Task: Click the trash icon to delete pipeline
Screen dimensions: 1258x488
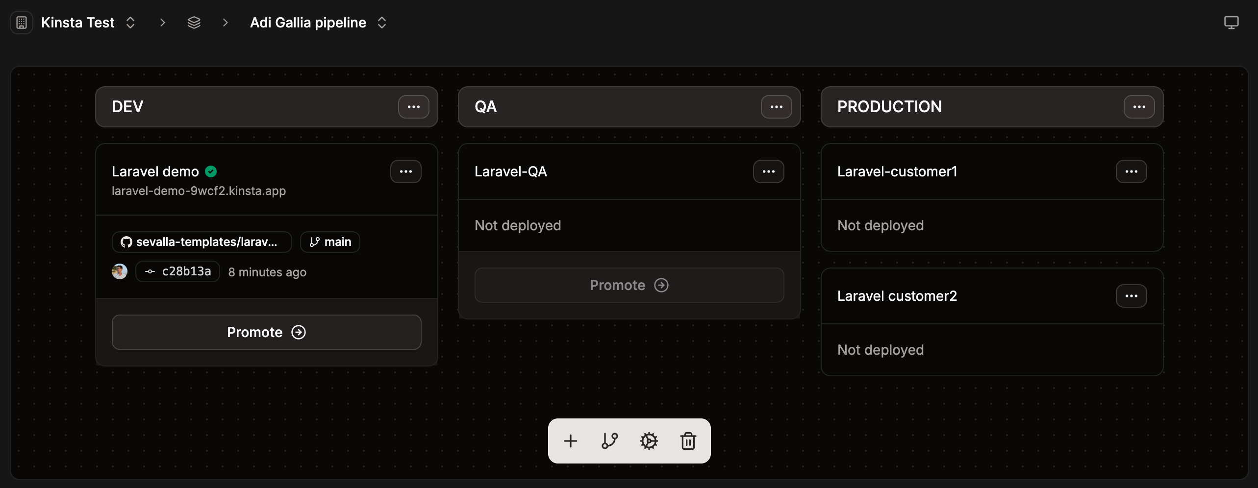Action: [688, 440]
